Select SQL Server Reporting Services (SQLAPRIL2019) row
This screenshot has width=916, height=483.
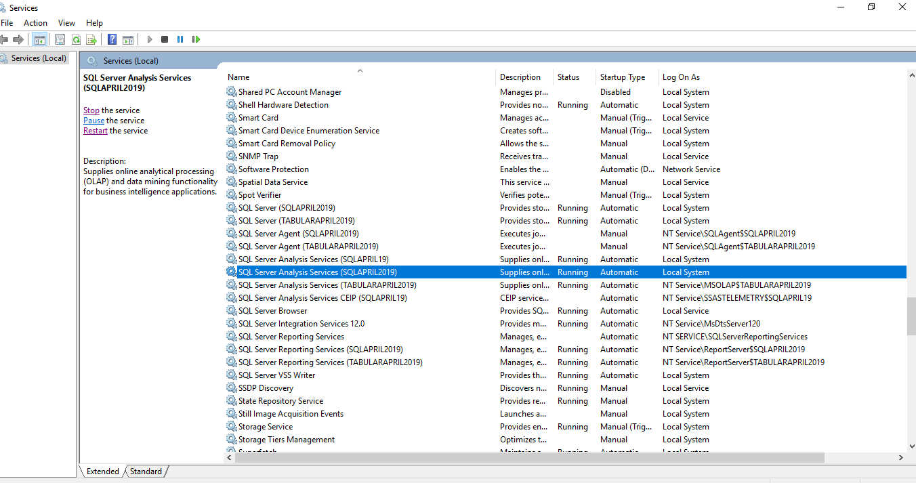(566, 350)
